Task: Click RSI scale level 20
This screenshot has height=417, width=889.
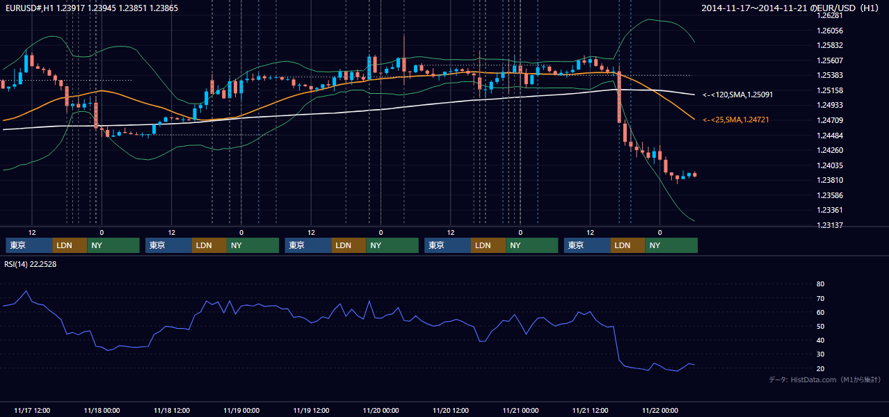Action: pos(820,368)
